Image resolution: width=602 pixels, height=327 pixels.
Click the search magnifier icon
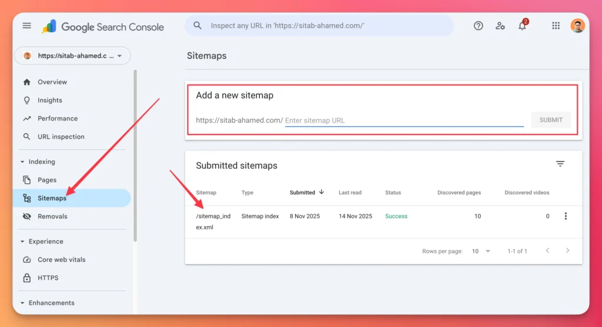(x=198, y=26)
